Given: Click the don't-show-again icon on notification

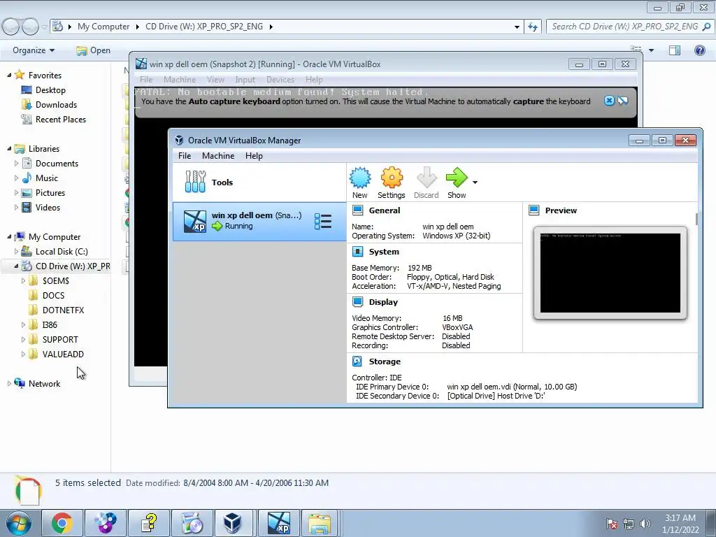Looking at the screenshot, I should coord(623,101).
